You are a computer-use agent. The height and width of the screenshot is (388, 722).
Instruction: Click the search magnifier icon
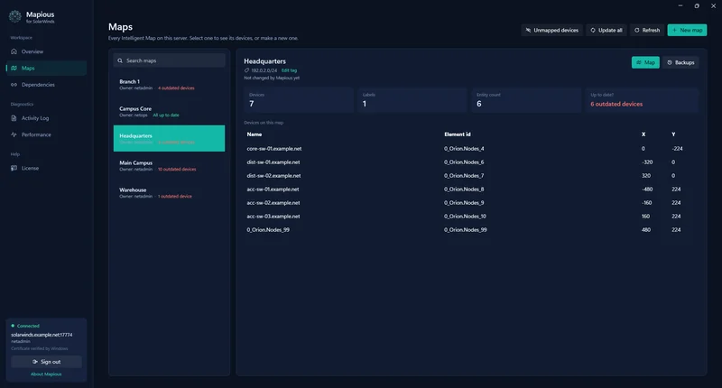(120, 60)
